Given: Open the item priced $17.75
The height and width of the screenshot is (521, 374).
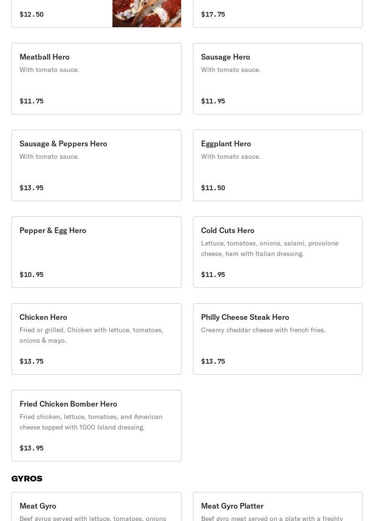Looking at the screenshot, I should coord(277,13).
